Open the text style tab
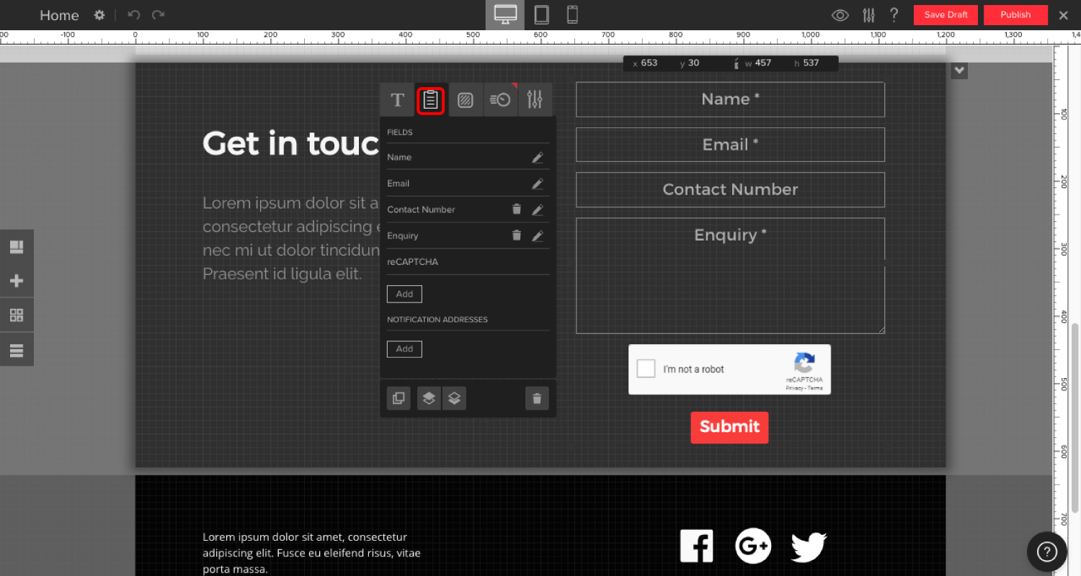1081x576 pixels. click(x=397, y=100)
